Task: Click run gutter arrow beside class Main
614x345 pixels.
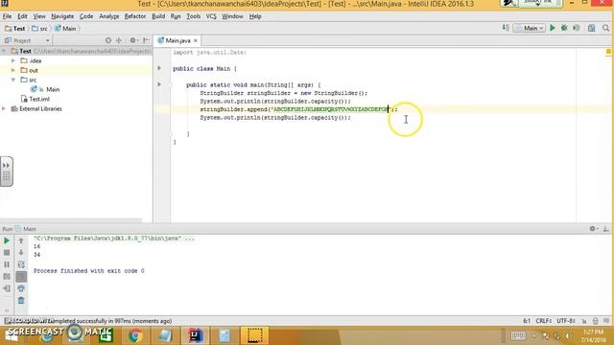Action: (x=159, y=68)
